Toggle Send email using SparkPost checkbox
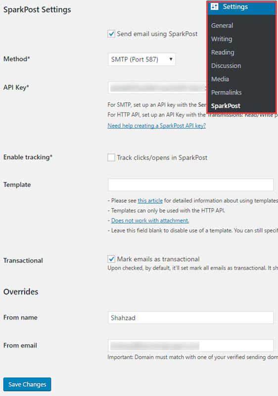The height and width of the screenshot is (396, 278). click(111, 34)
